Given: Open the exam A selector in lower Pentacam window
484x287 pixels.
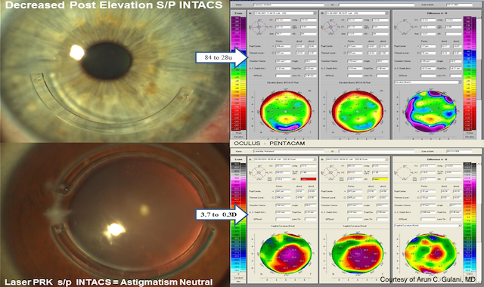Looking at the screenshot, I should [x=285, y=159].
